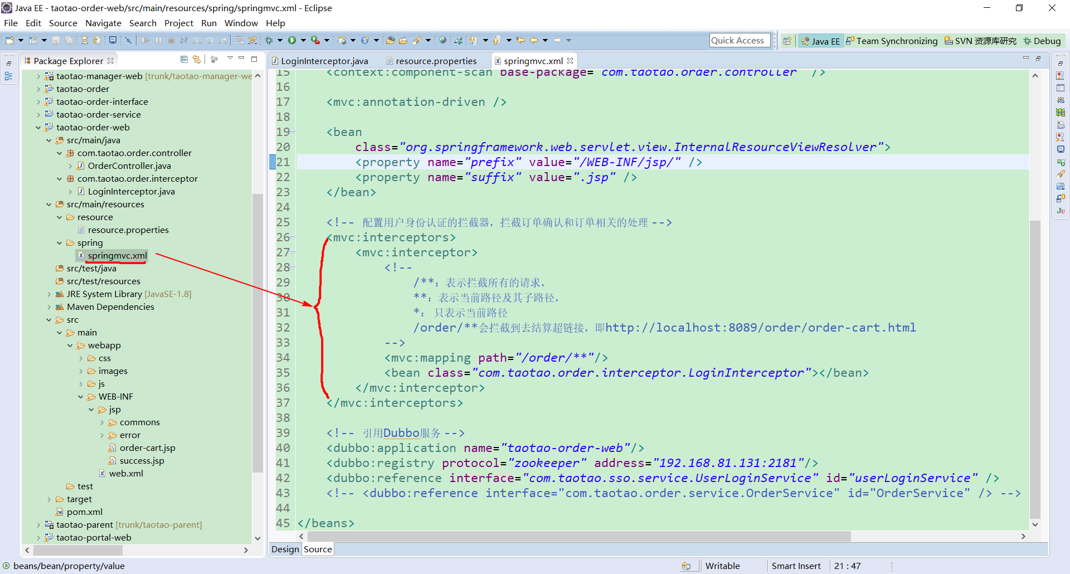Click the Previous Annotation arrow icon

[x=497, y=40]
